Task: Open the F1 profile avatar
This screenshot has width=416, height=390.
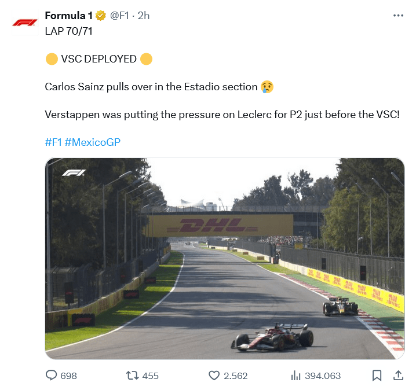Action: 24,23
